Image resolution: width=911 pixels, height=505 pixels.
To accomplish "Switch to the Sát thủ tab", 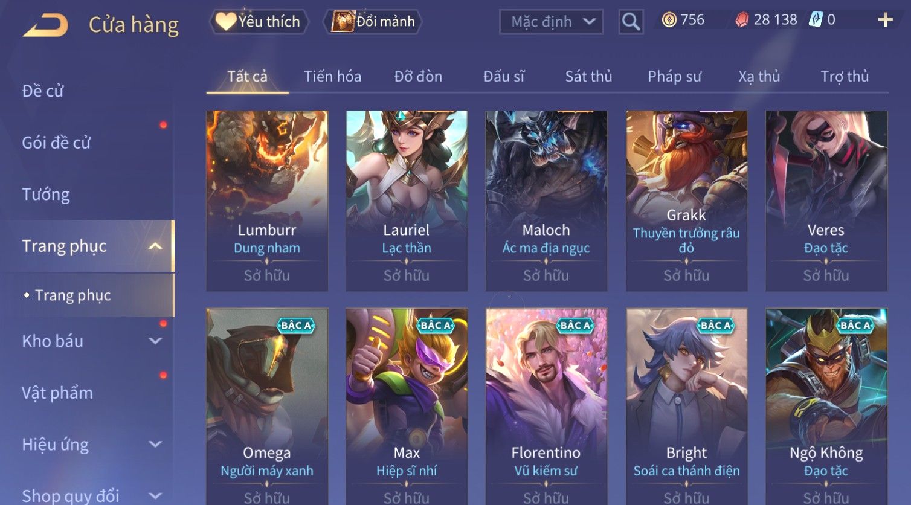I will tap(588, 77).
